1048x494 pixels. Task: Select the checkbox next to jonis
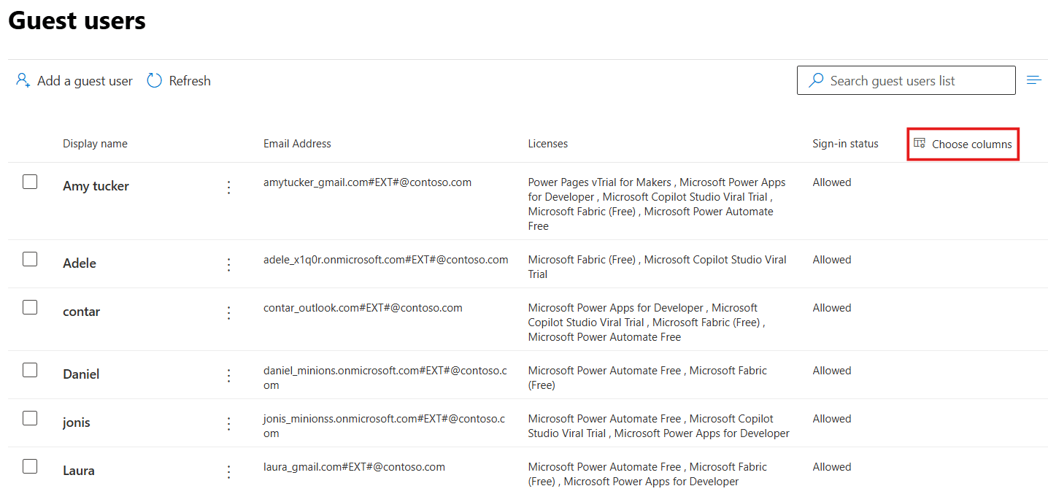click(x=29, y=417)
